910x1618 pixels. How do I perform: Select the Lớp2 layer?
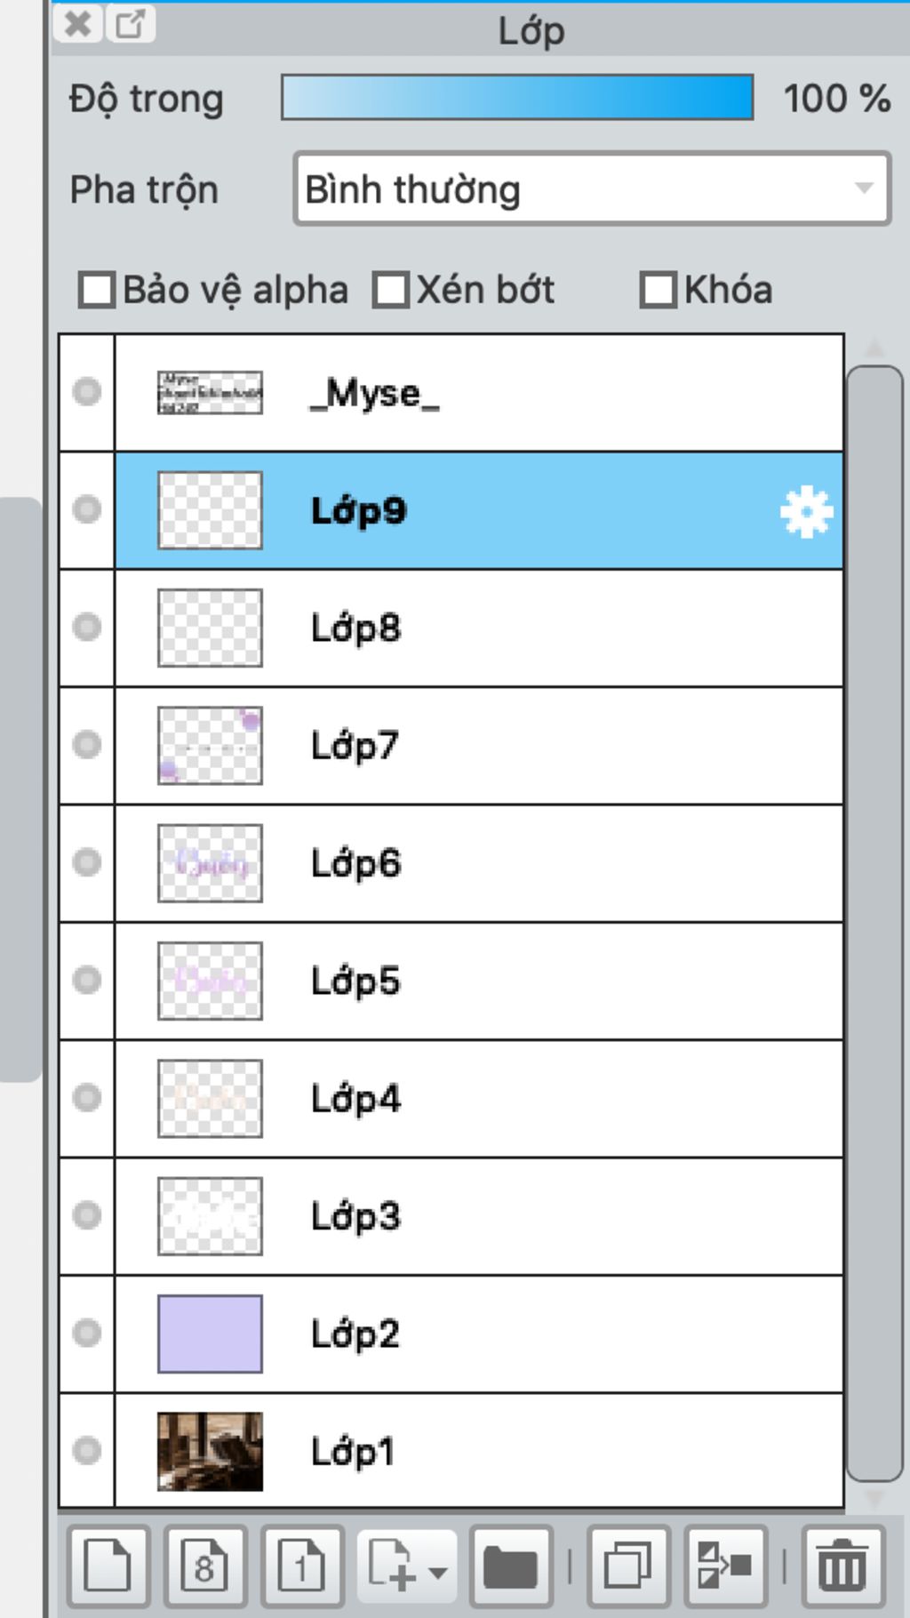pyautogui.click(x=479, y=1334)
